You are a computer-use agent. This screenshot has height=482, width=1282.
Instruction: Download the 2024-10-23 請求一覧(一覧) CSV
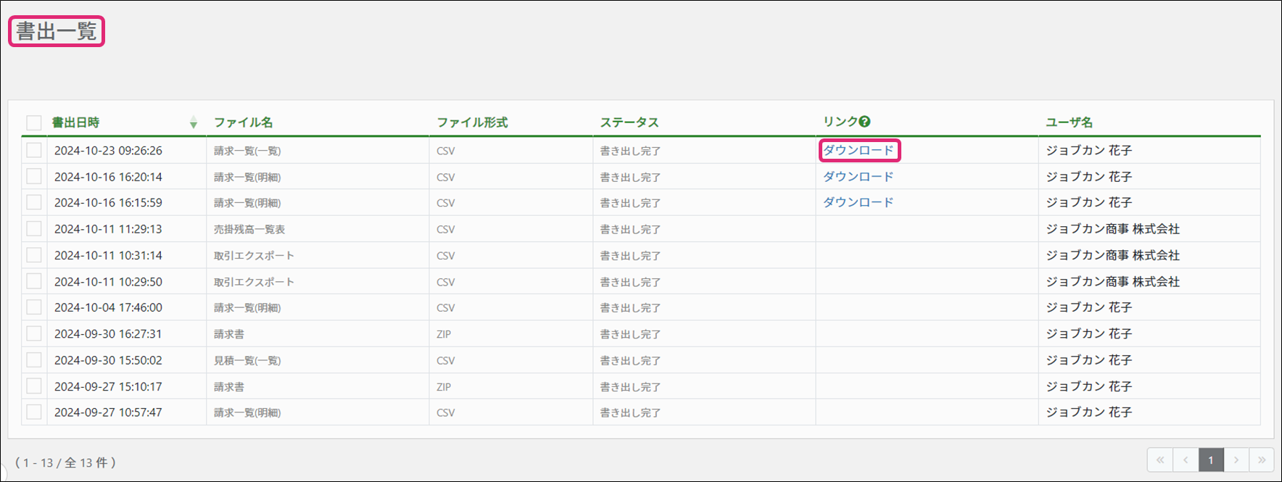[x=858, y=150]
